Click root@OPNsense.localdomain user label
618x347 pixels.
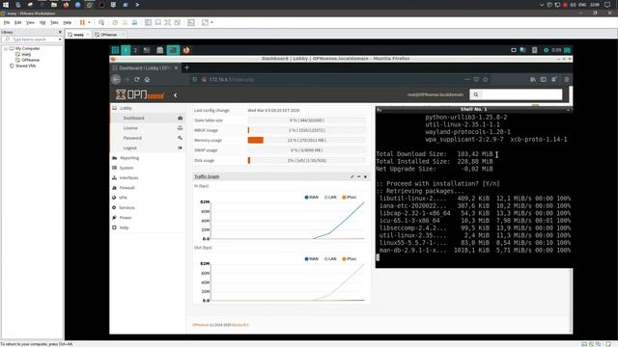click(x=435, y=94)
